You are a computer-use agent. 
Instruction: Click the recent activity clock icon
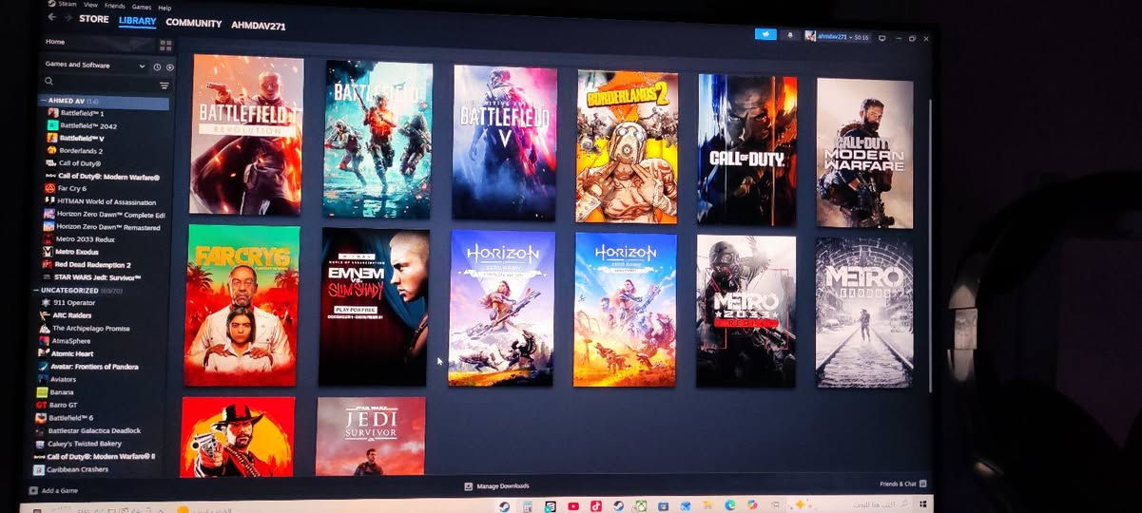click(x=157, y=66)
